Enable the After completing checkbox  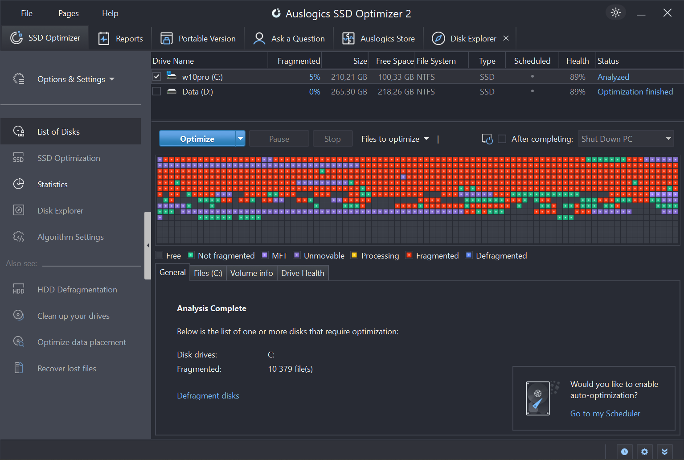[x=502, y=139]
